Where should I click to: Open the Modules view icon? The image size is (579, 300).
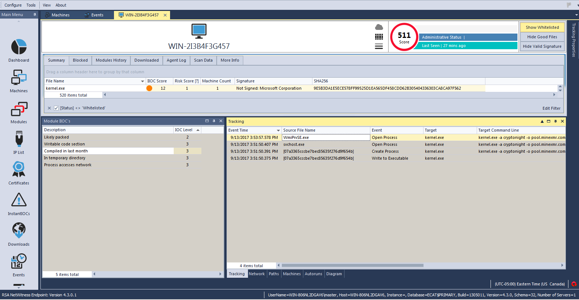19,109
